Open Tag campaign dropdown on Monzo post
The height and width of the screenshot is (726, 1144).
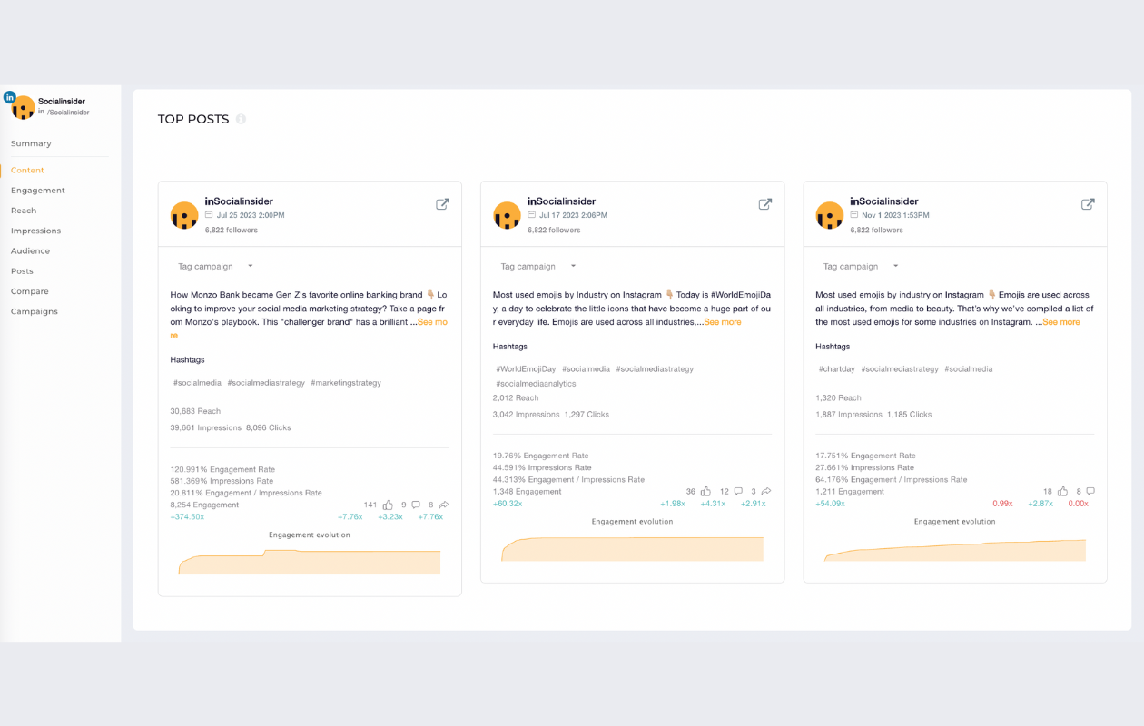215,267
